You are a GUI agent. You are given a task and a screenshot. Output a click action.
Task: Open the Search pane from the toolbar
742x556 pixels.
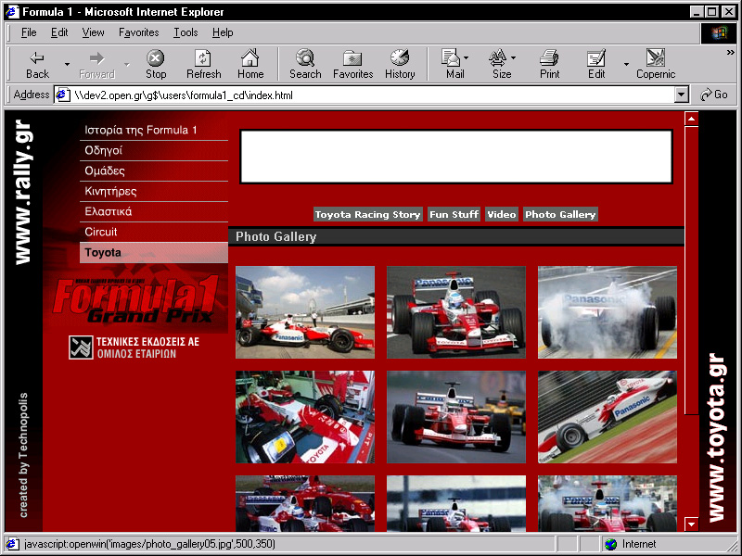(305, 64)
